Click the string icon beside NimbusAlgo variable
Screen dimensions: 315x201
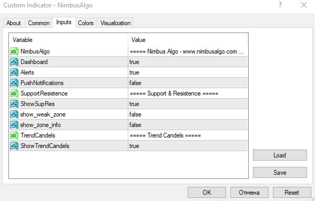click(x=14, y=51)
